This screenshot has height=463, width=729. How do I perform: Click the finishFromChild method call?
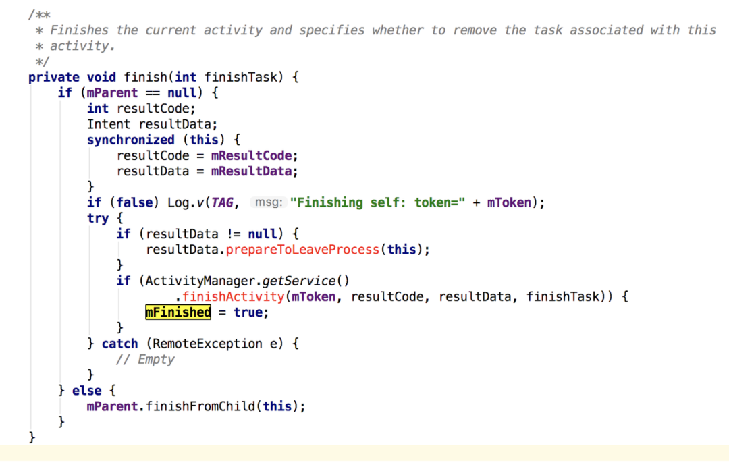coord(200,406)
